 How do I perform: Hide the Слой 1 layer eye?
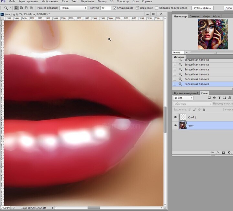click(175, 117)
